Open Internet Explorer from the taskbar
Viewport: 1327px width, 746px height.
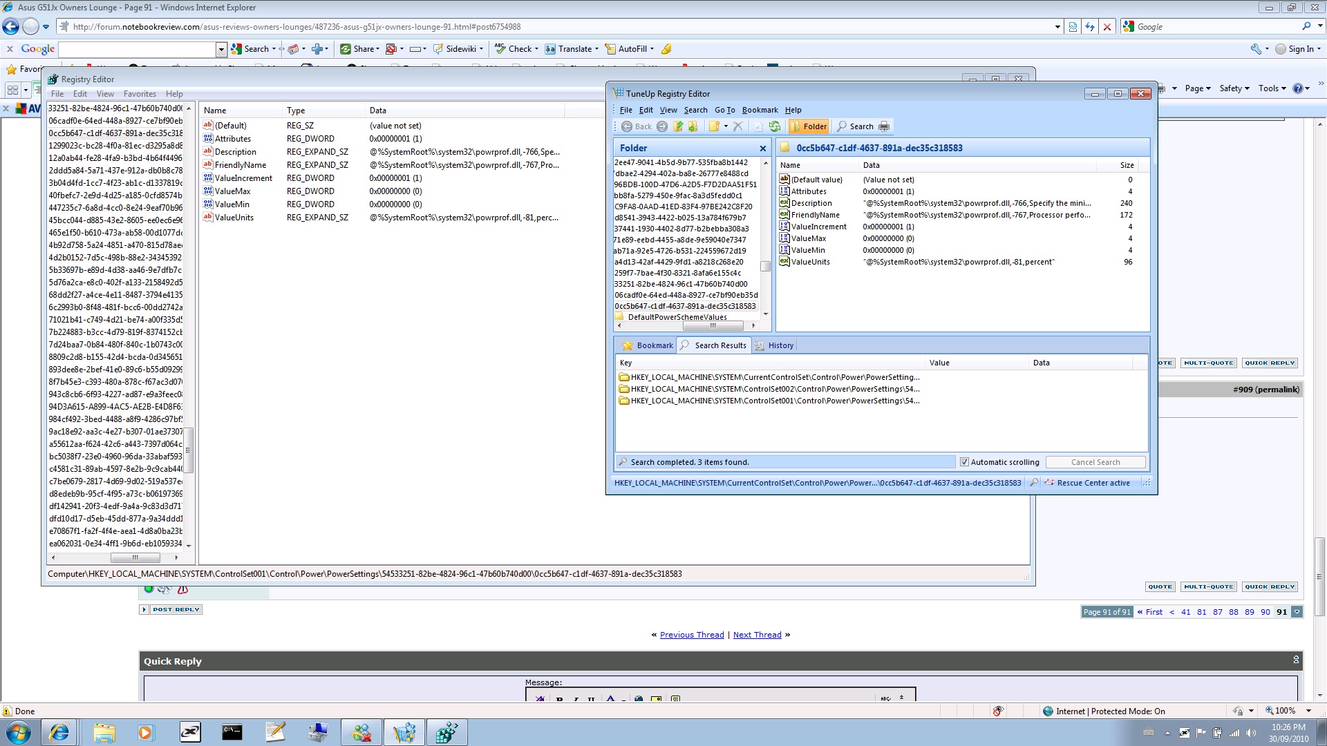click(59, 732)
